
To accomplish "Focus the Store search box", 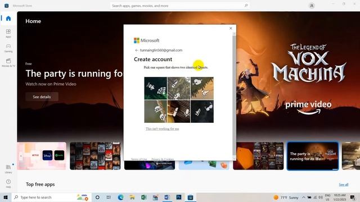I will [180, 6].
